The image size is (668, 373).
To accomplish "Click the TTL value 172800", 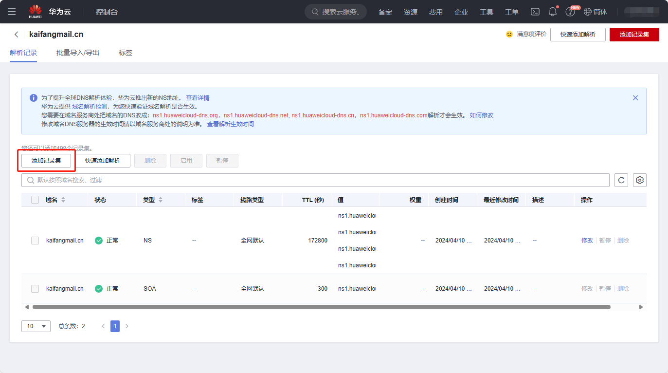I will (x=318, y=241).
